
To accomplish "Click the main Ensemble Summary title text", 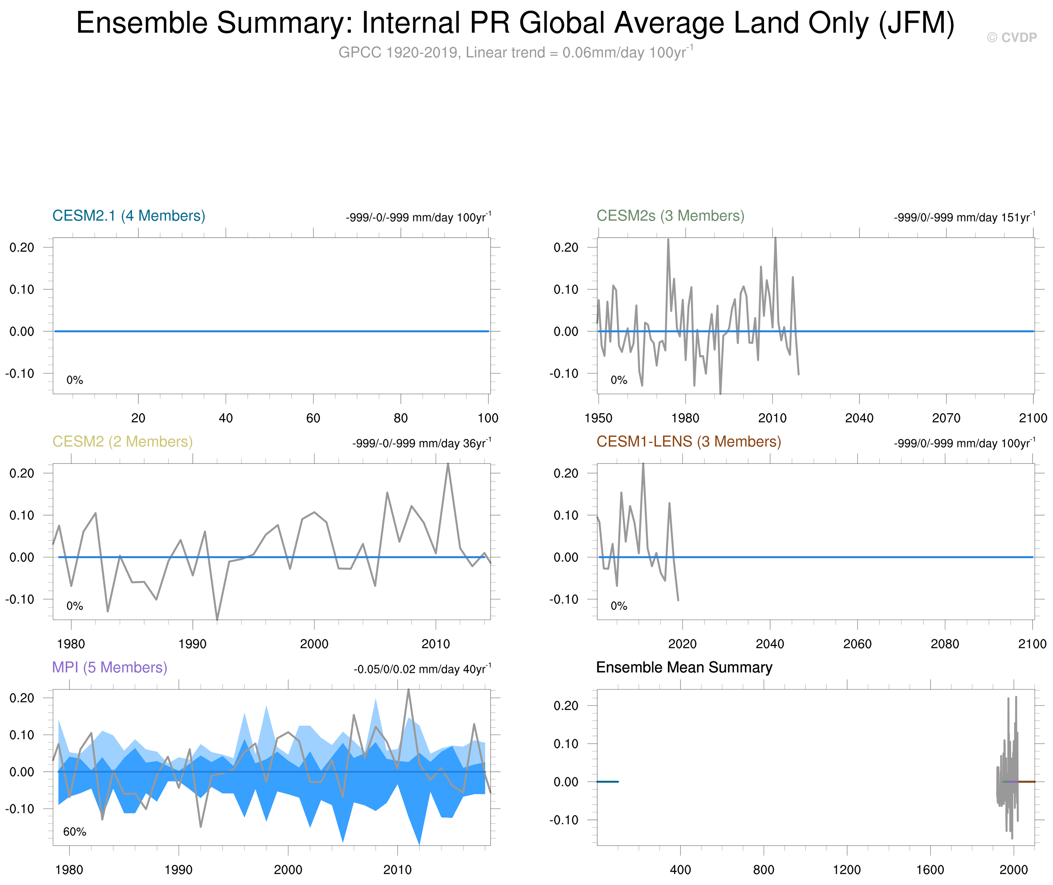I will 515,23.
